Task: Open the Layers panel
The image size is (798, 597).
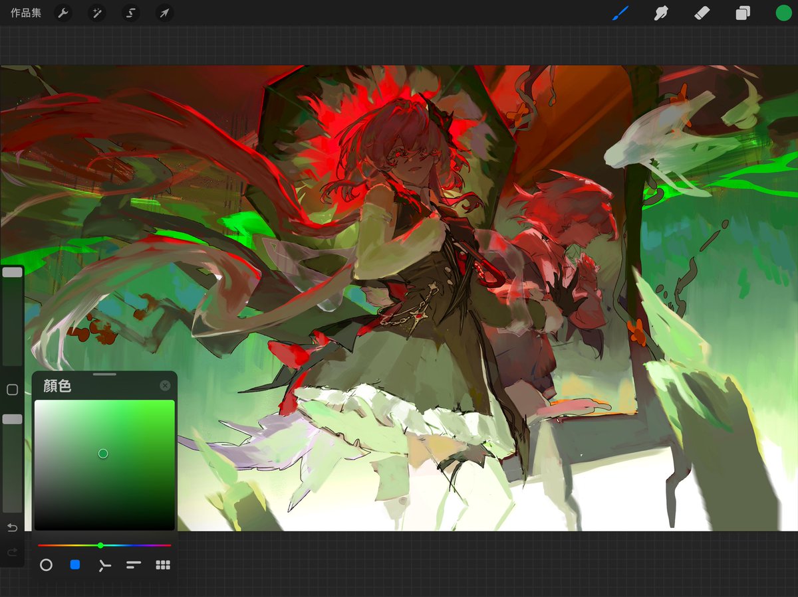Action: (743, 13)
